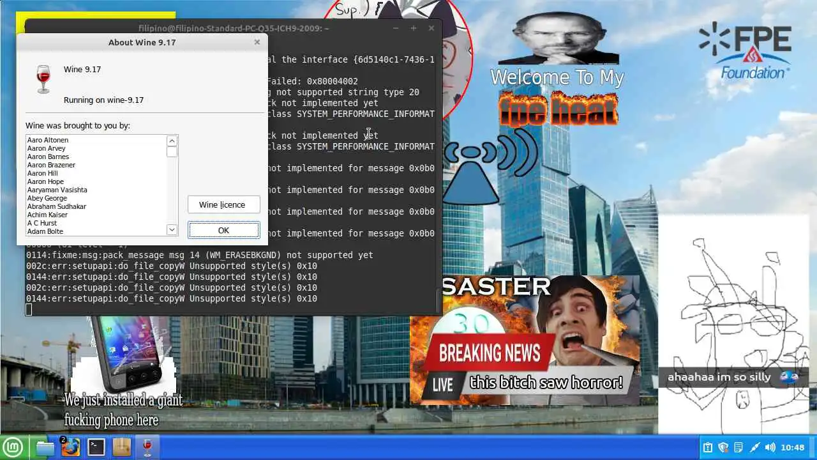Open the volume speaker tray icon
Screen dimensions: 817x460
coord(770,448)
